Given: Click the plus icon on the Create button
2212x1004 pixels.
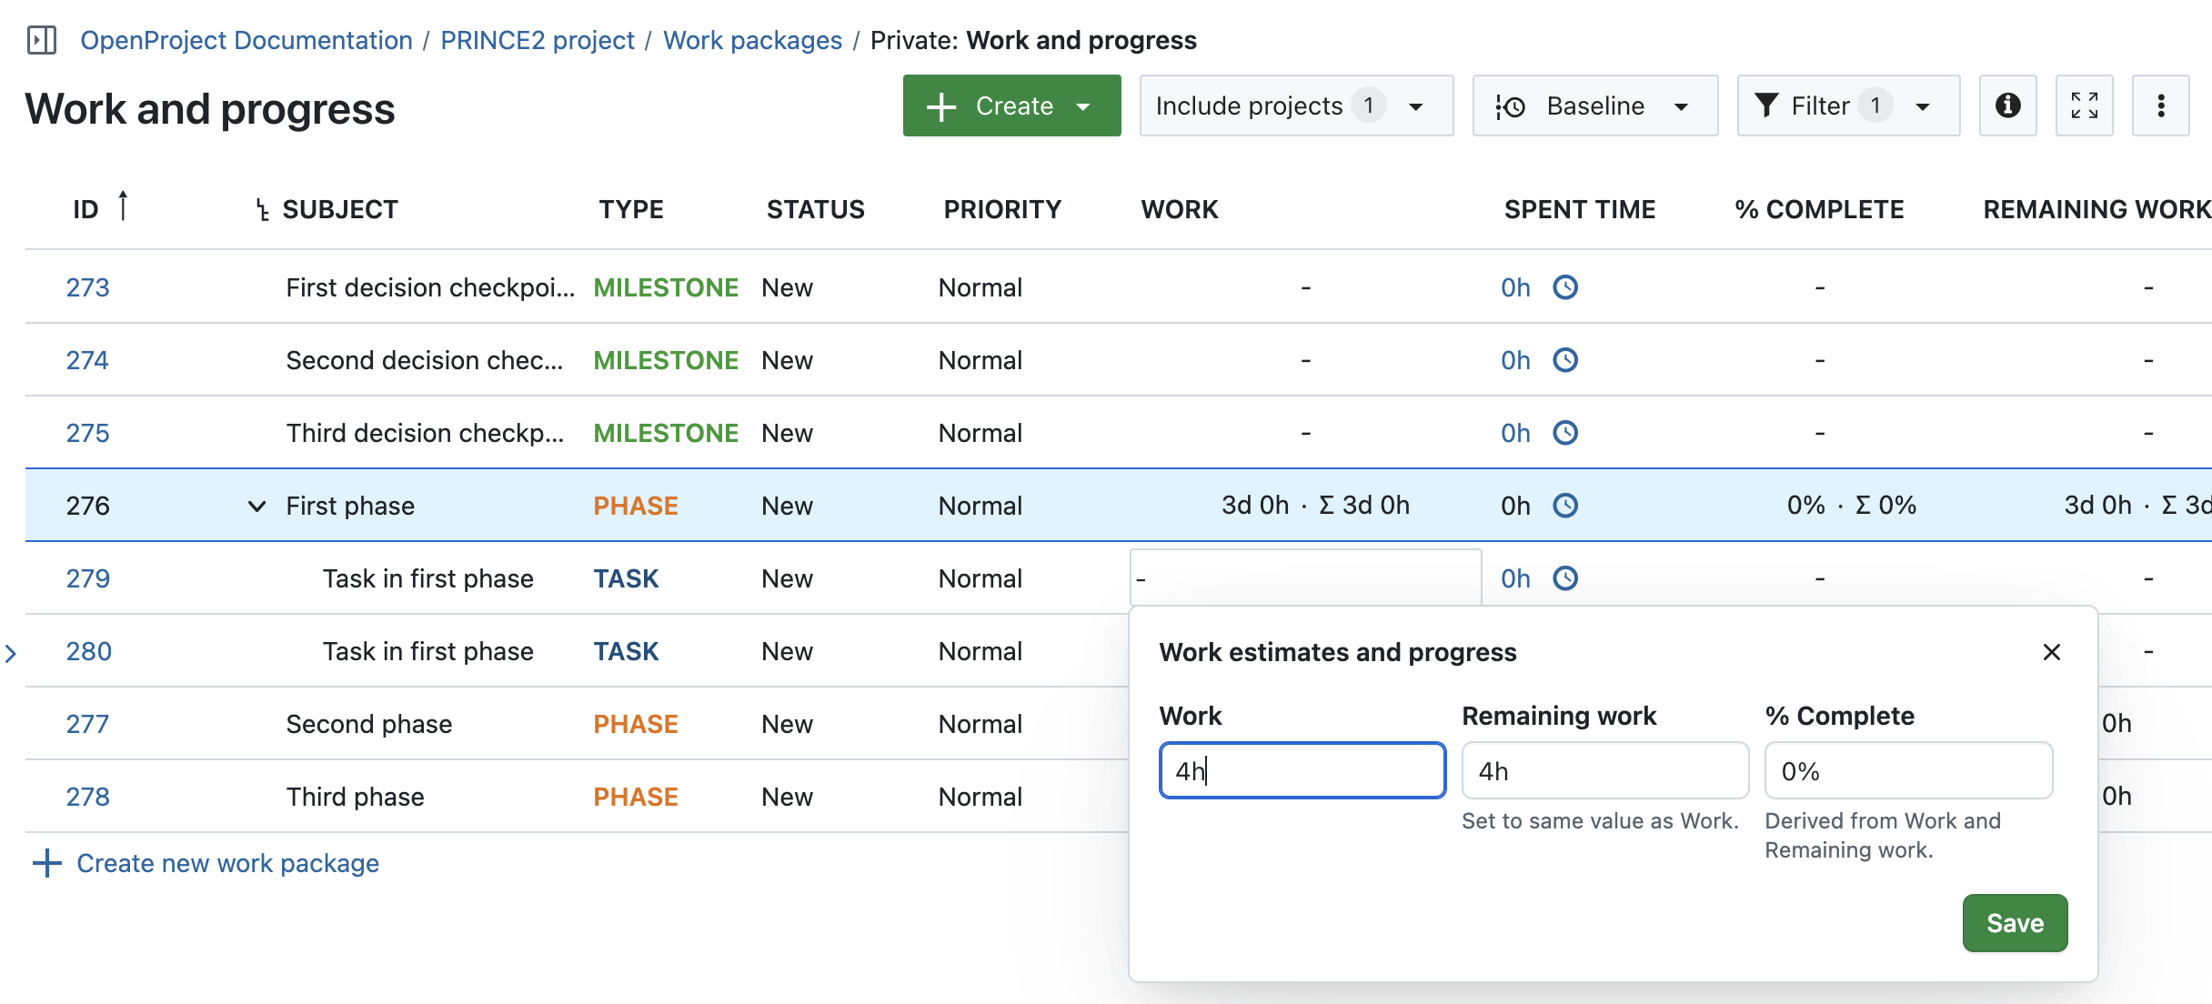Looking at the screenshot, I should 940,105.
